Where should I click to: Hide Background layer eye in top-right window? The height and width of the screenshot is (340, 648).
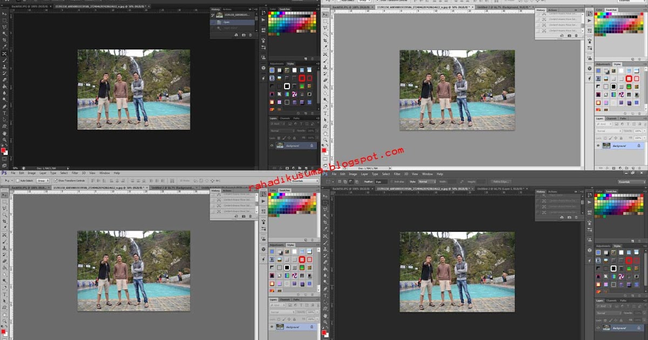(598, 146)
